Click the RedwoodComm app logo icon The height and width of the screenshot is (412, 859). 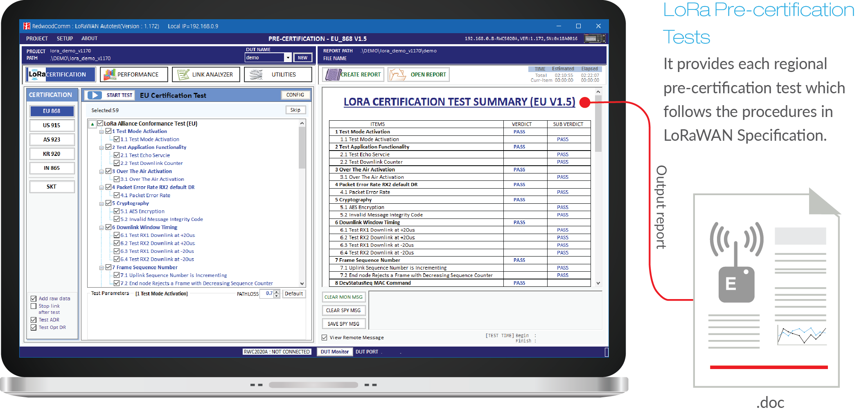point(27,26)
